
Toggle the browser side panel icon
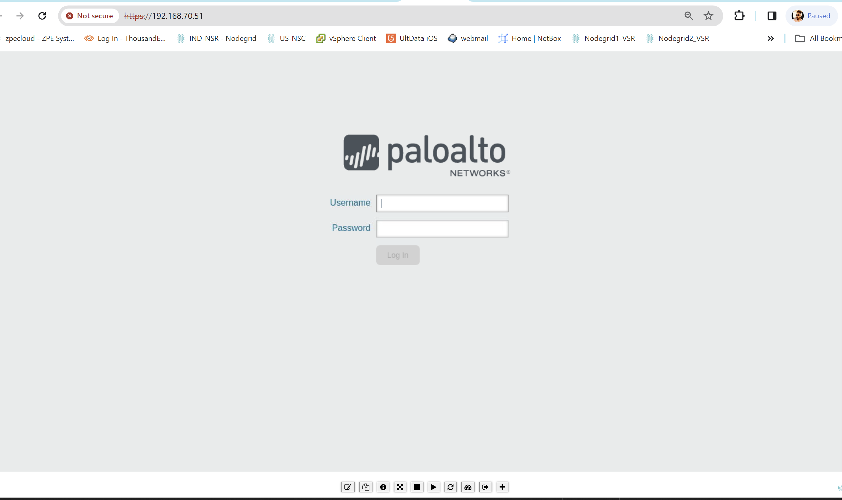[x=772, y=16]
